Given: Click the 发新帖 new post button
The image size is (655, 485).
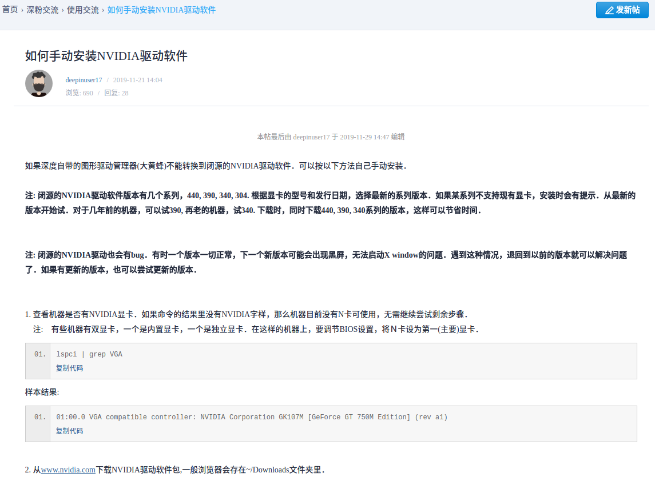Looking at the screenshot, I should [622, 10].
